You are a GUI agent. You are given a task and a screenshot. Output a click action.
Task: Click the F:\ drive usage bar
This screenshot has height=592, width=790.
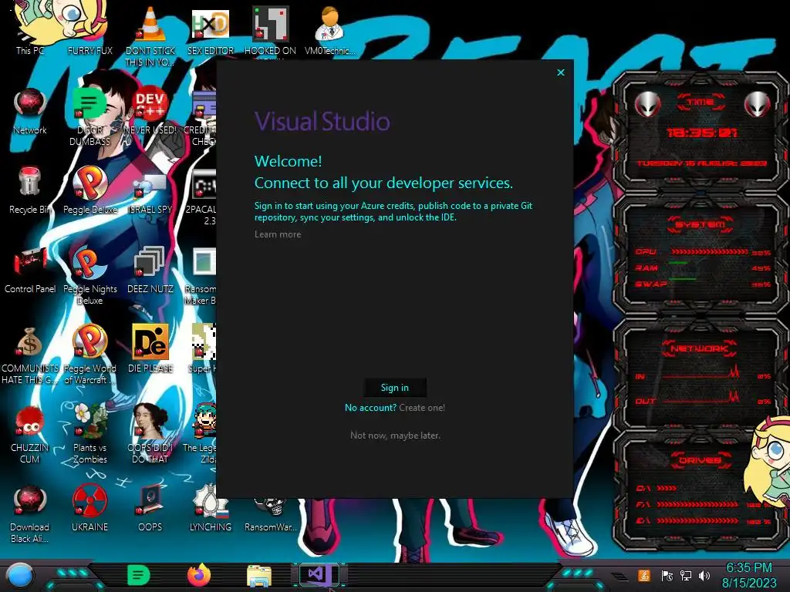coord(697,504)
